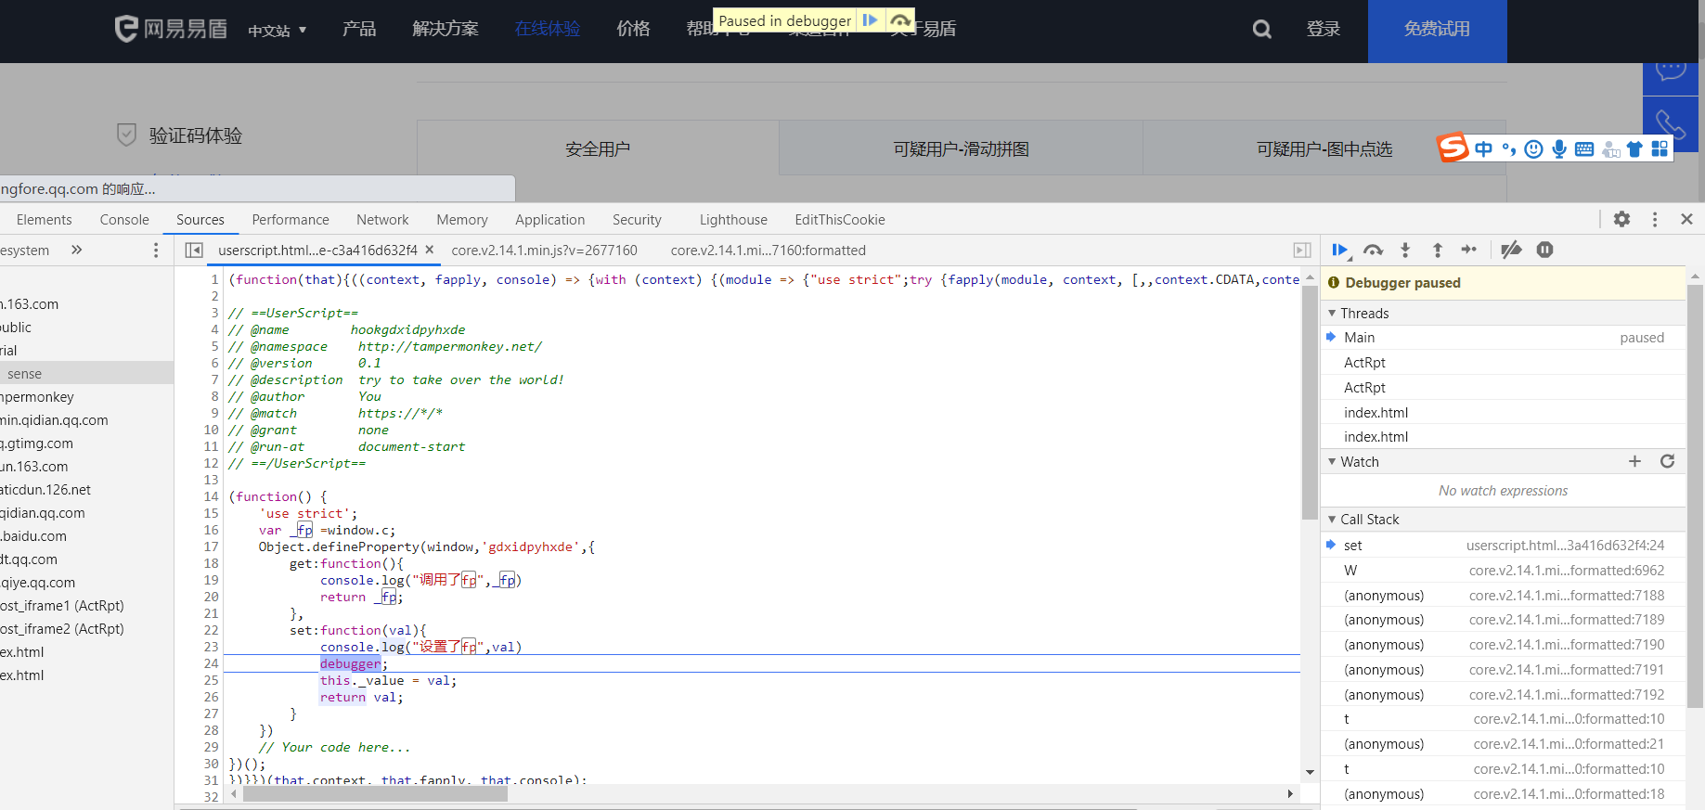Viewport: 1705px width, 810px height.
Task: Click the 免费试用 button
Action: (1436, 30)
